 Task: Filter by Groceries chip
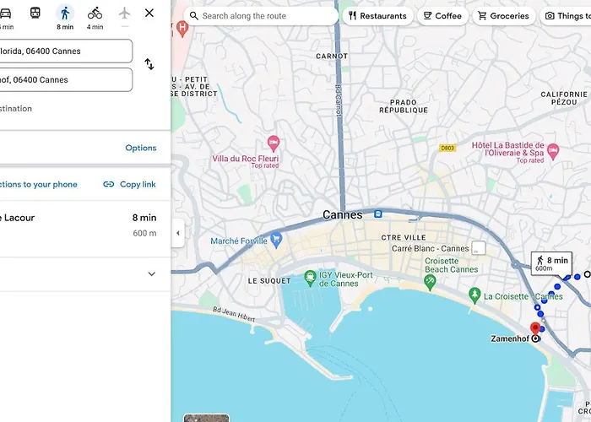(x=503, y=16)
